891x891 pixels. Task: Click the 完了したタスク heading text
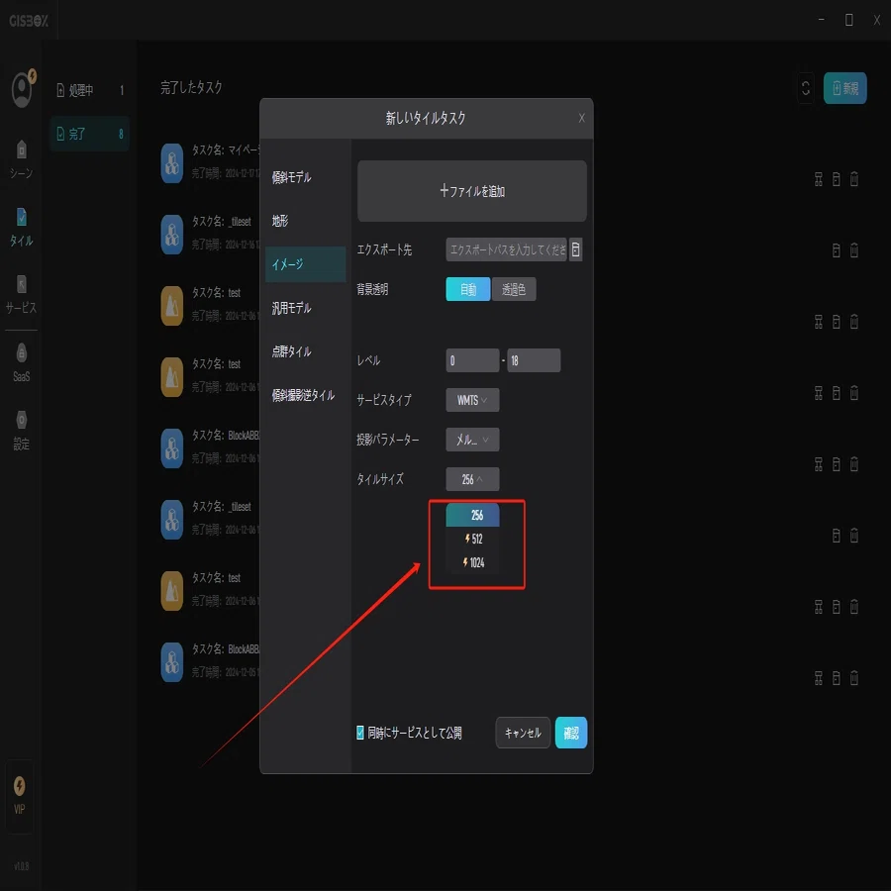point(191,87)
